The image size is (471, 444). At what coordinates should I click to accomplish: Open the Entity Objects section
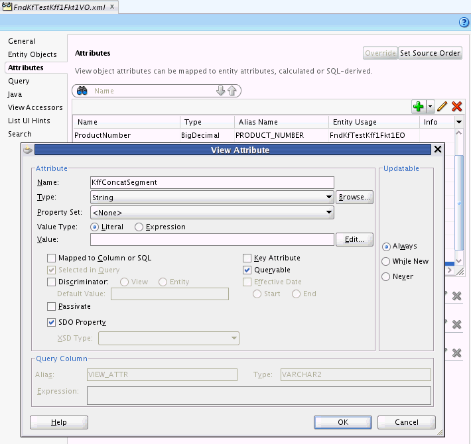point(33,54)
